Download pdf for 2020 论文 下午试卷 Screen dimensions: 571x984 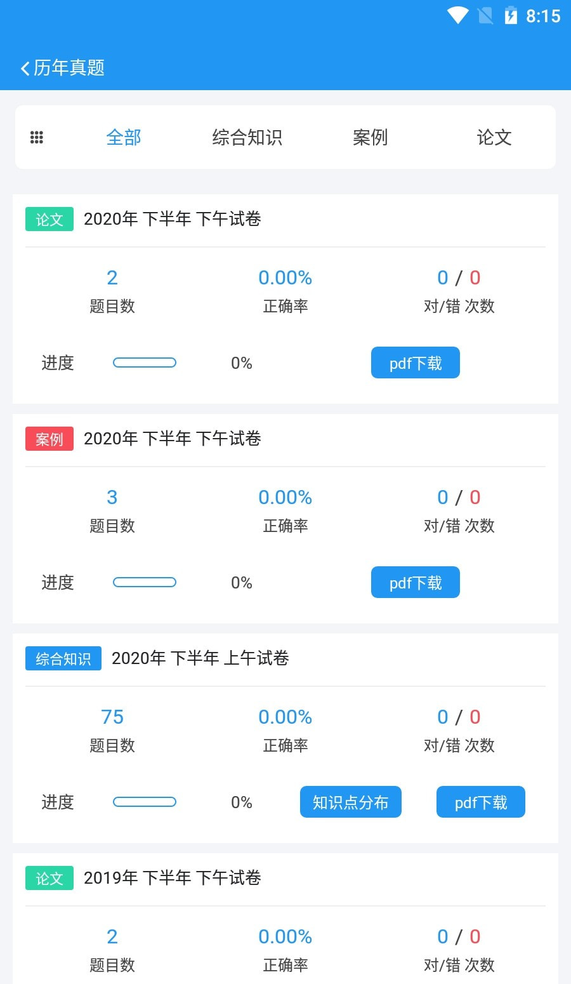click(x=415, y=363)
